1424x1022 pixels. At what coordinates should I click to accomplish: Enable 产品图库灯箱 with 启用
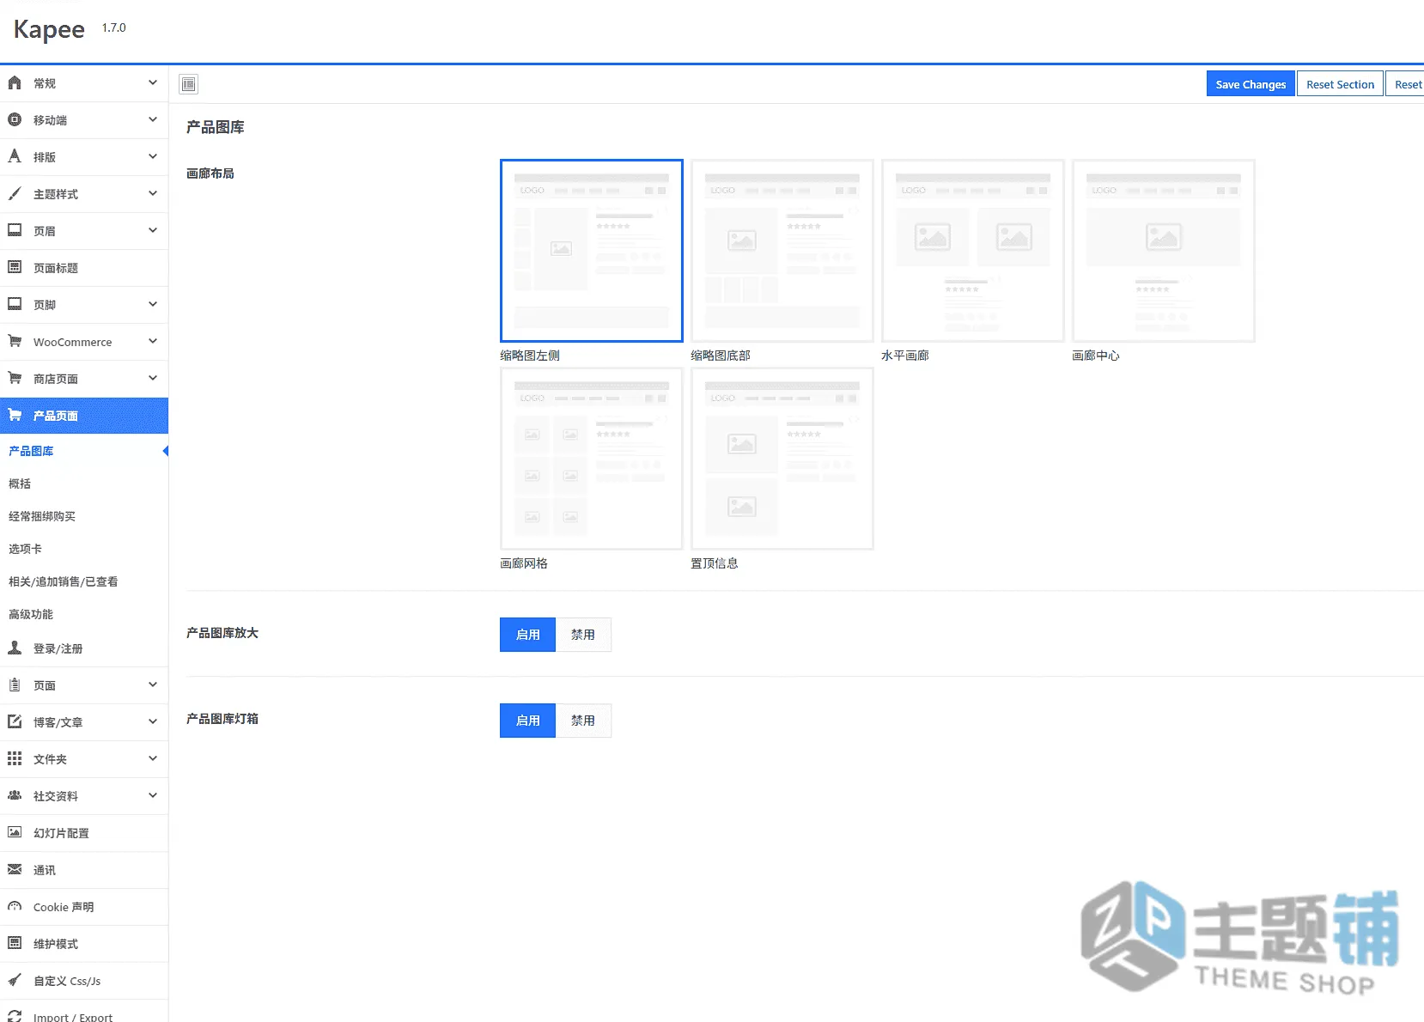(527, 721)
